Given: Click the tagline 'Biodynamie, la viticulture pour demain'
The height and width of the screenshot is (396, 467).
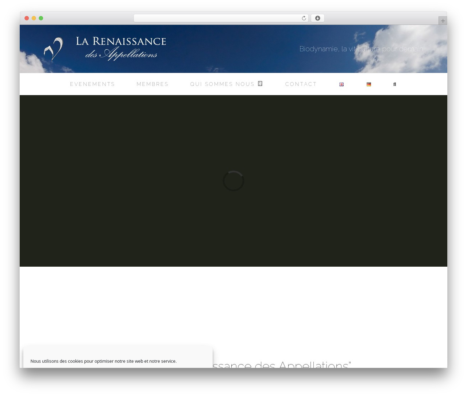Looking at the screenshot, I should tap(361, 49).
